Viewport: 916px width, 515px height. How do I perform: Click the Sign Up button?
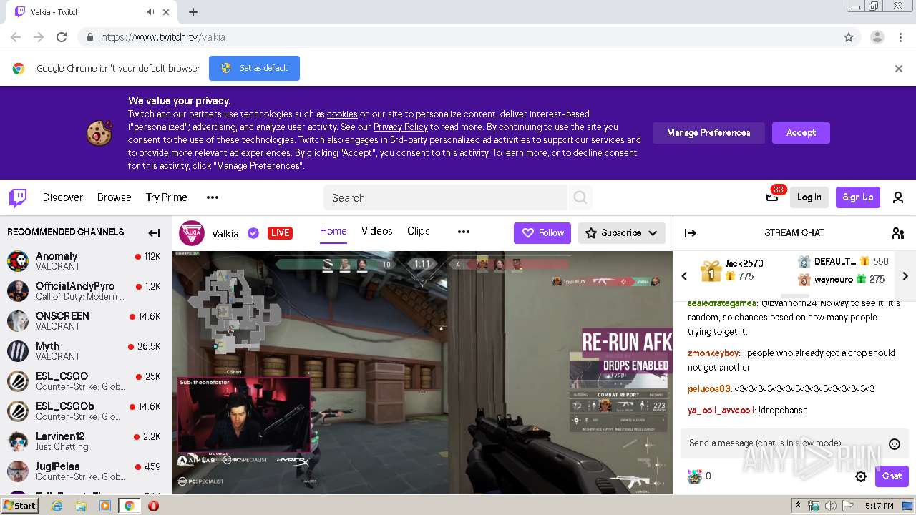(x=858, y=197)
